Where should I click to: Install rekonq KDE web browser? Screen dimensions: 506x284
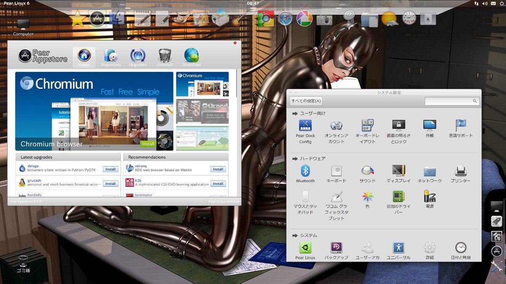tap(218, 169)
